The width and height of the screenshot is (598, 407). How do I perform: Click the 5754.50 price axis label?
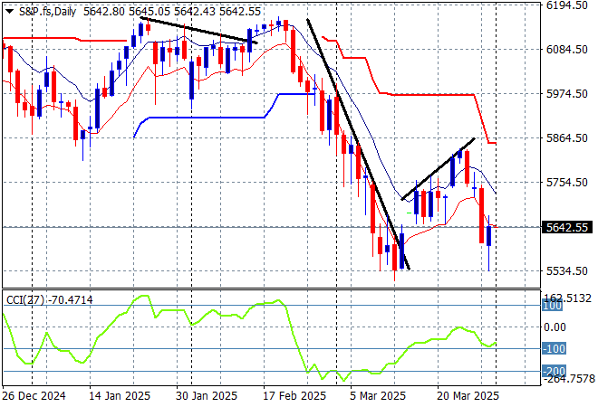click(566, 183)
